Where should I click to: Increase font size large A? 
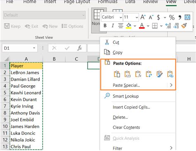point(143,17)
